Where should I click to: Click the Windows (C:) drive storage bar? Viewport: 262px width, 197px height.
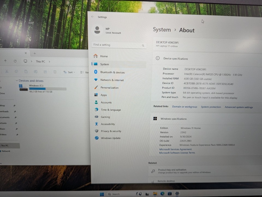tap(47, 89)
